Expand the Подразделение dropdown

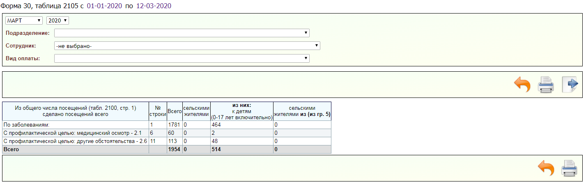pyautogui.click(x=182, y=33)
